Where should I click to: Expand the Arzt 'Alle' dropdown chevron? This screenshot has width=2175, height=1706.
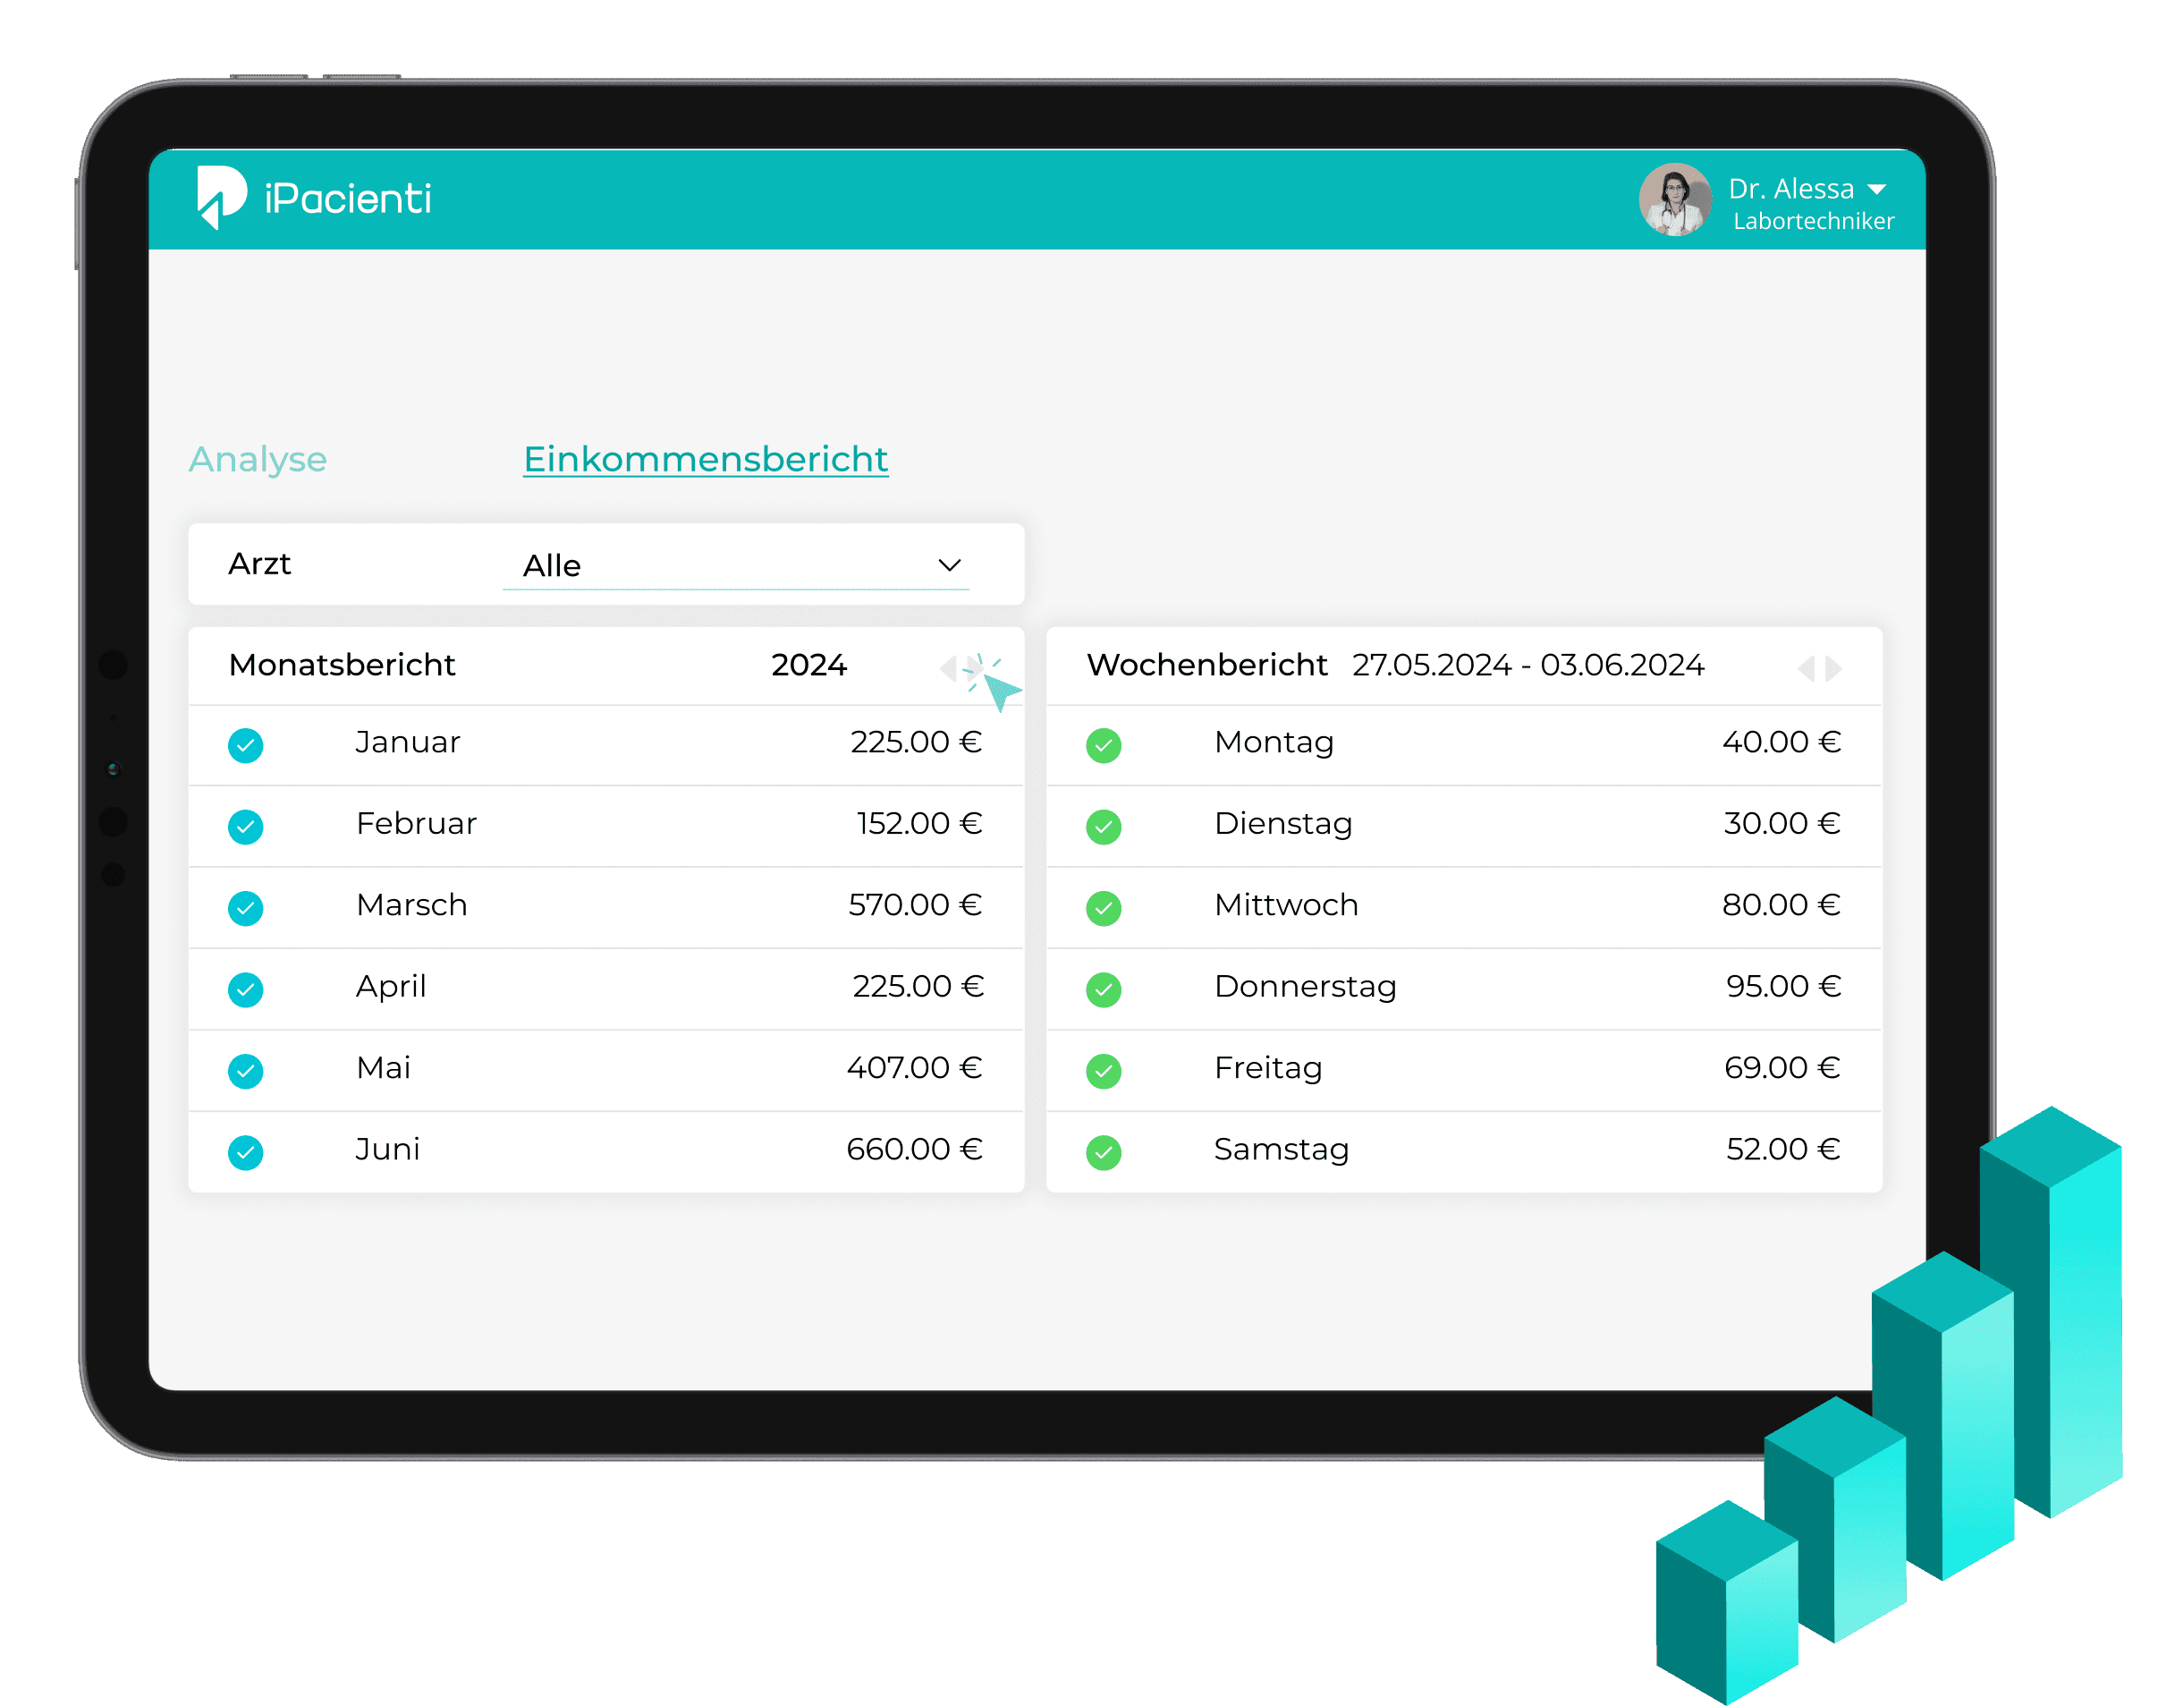click(949, 565)
